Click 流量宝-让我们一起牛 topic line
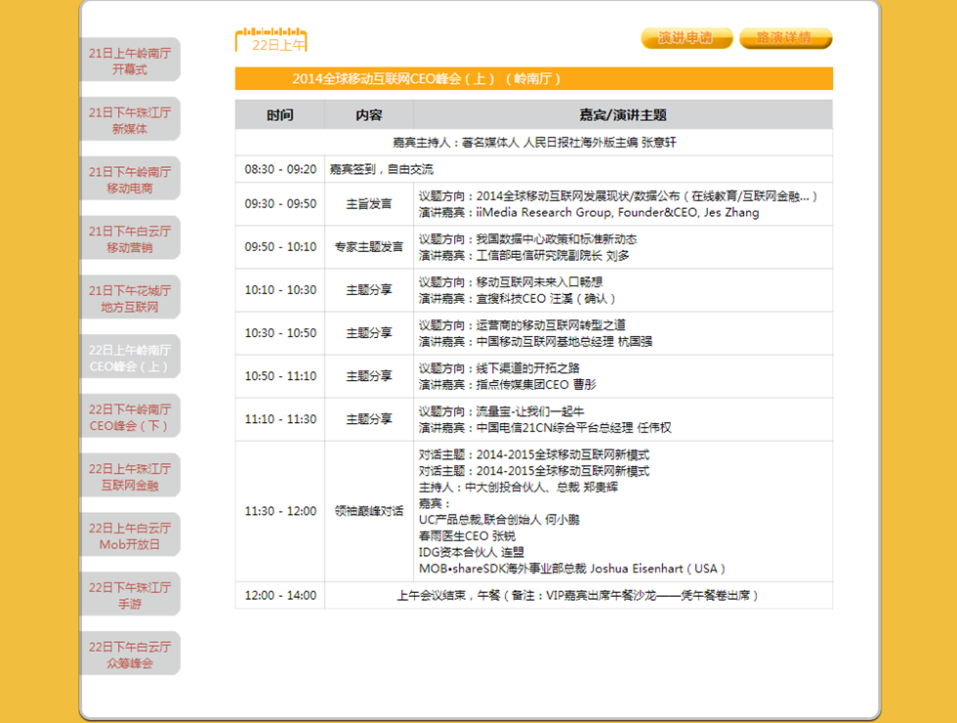 pyautogui.click(x=502, y=411)
